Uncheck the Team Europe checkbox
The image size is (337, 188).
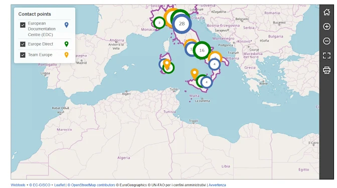23,55
